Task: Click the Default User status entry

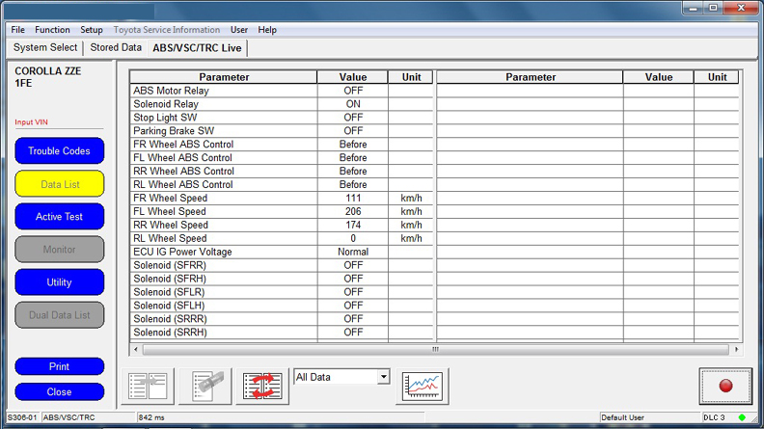Action: tap(622, 417)
